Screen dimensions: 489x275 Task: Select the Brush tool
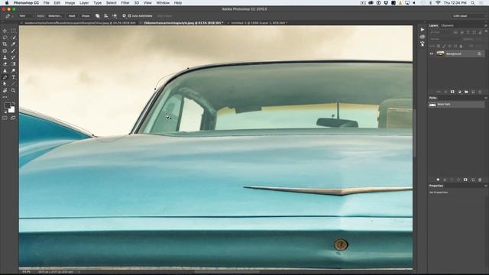coord(13,50)
